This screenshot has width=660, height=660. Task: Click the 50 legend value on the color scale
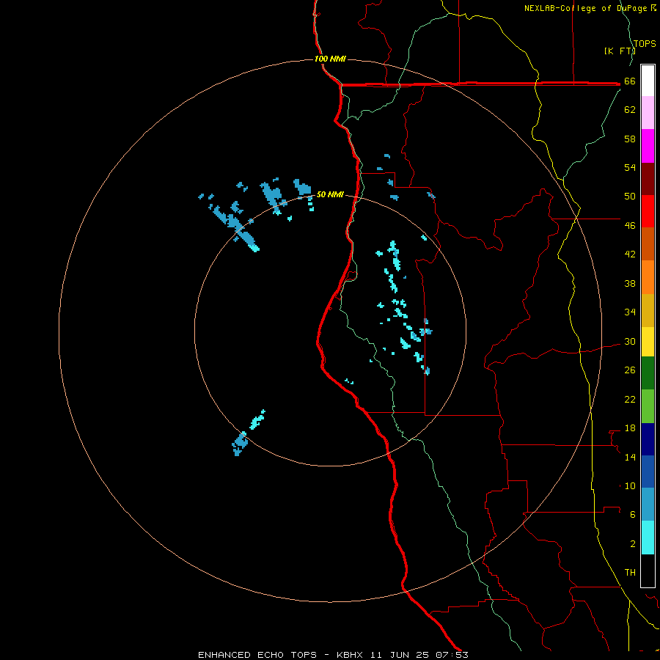(x=630, y=196)
